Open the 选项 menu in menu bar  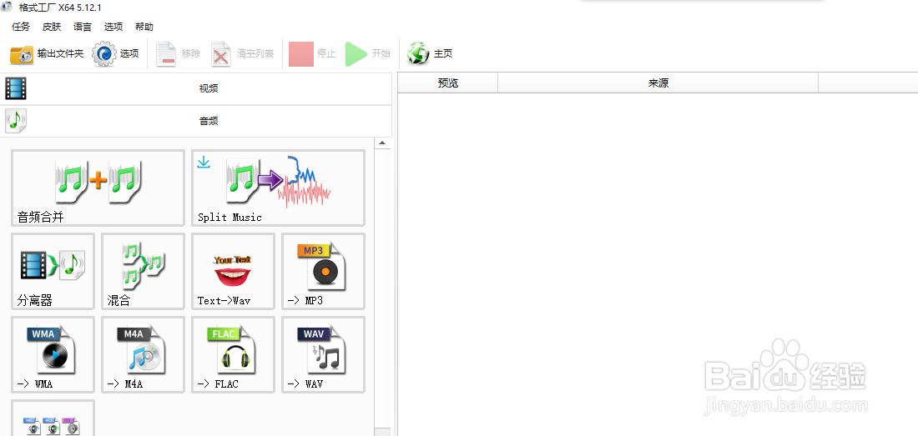[113, 27]
